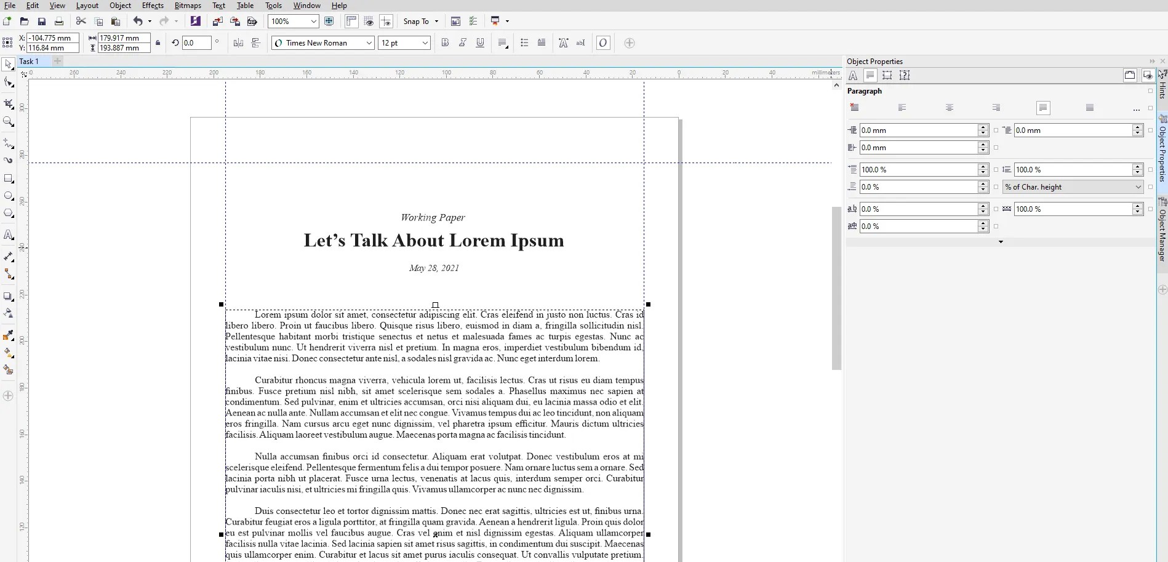Select full justify paragraph alignment
1168x562 pixels.
pos(1043,108)
